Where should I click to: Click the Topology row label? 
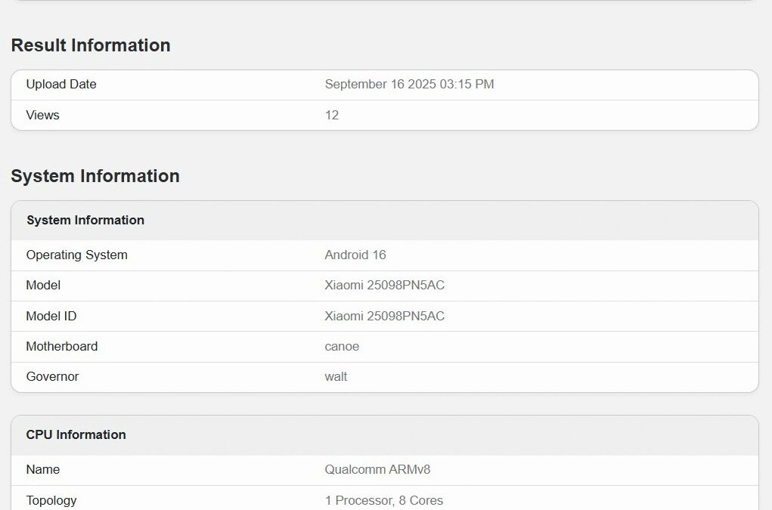(x=51, y=500)
